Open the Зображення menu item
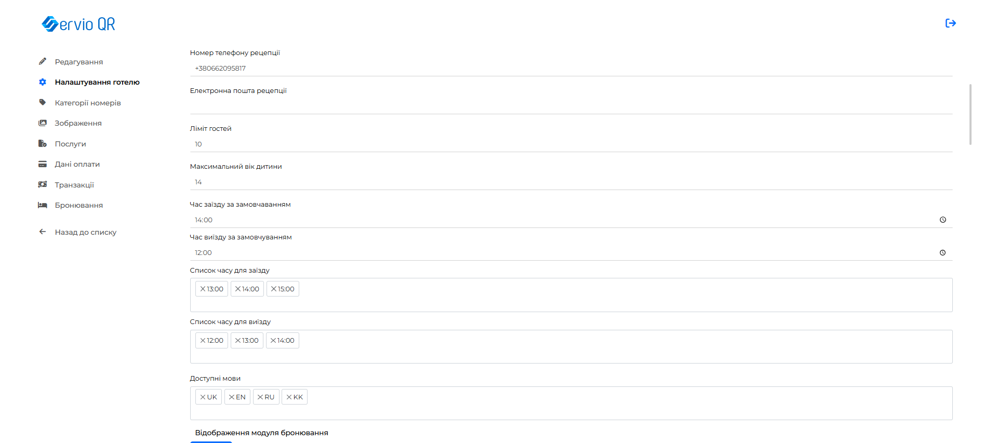Screen dimensions: 997x443 78,123
